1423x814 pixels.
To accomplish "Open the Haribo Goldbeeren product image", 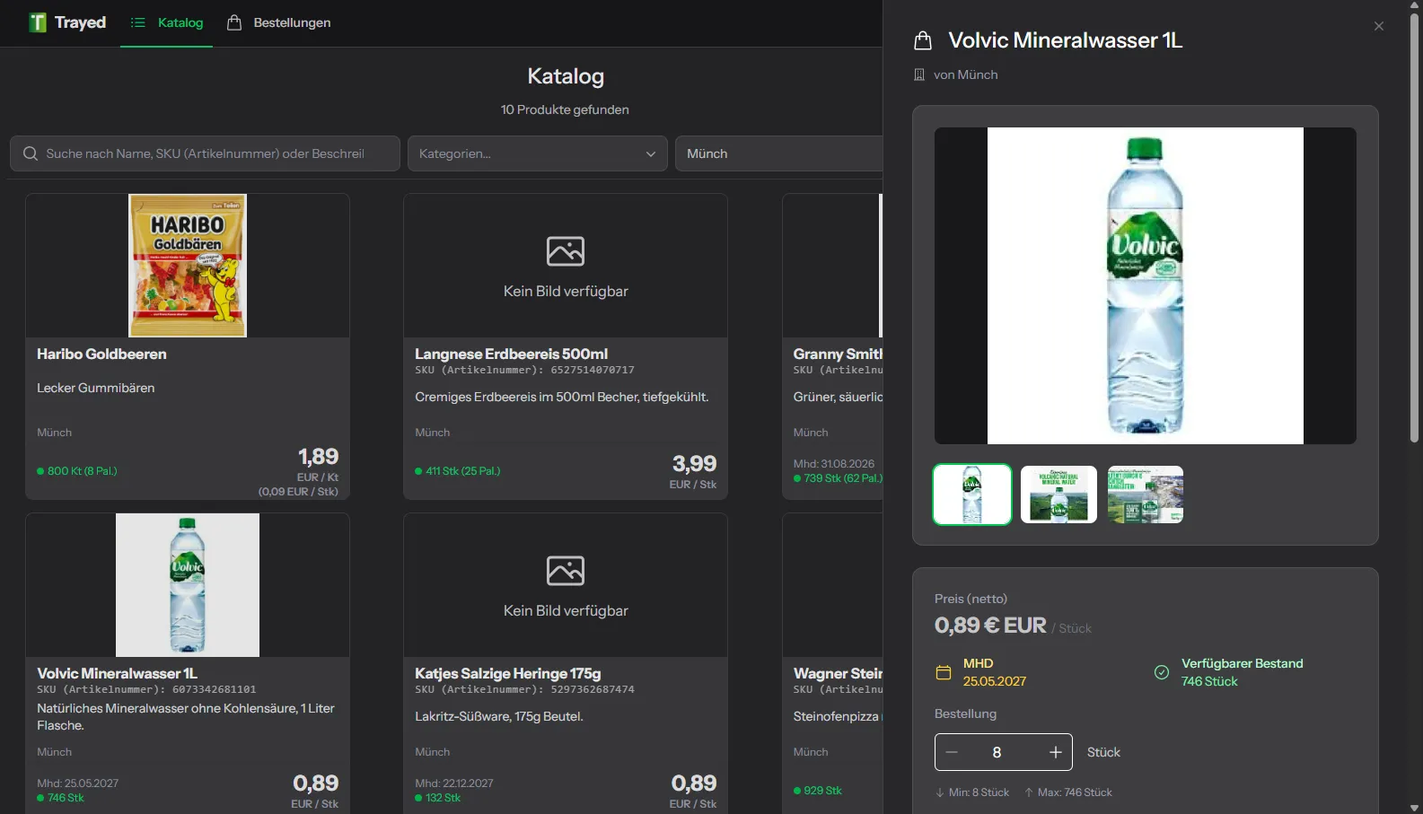I will tap(188, 266).
